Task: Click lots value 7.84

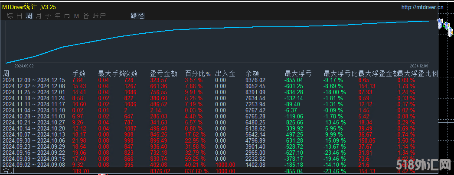Action: pos(78,80)
